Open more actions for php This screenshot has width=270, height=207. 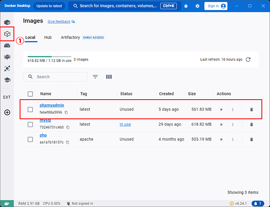click(x=233, y=139)
